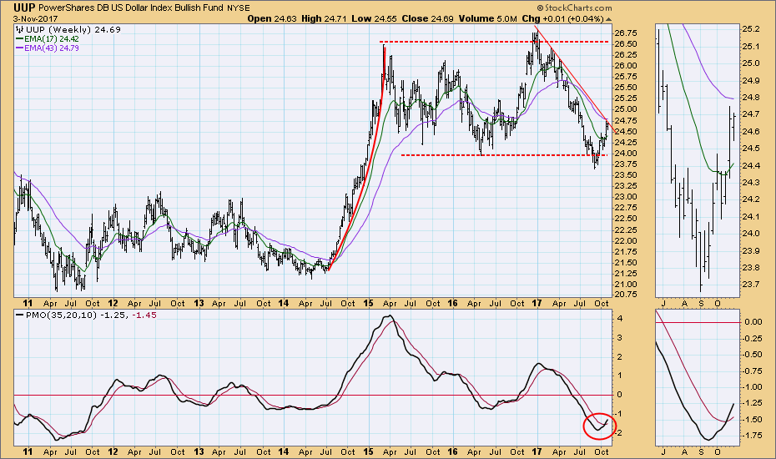Click the Volume 5.0M readout
Screen dimensions: 776x459
tap(487, 19)
